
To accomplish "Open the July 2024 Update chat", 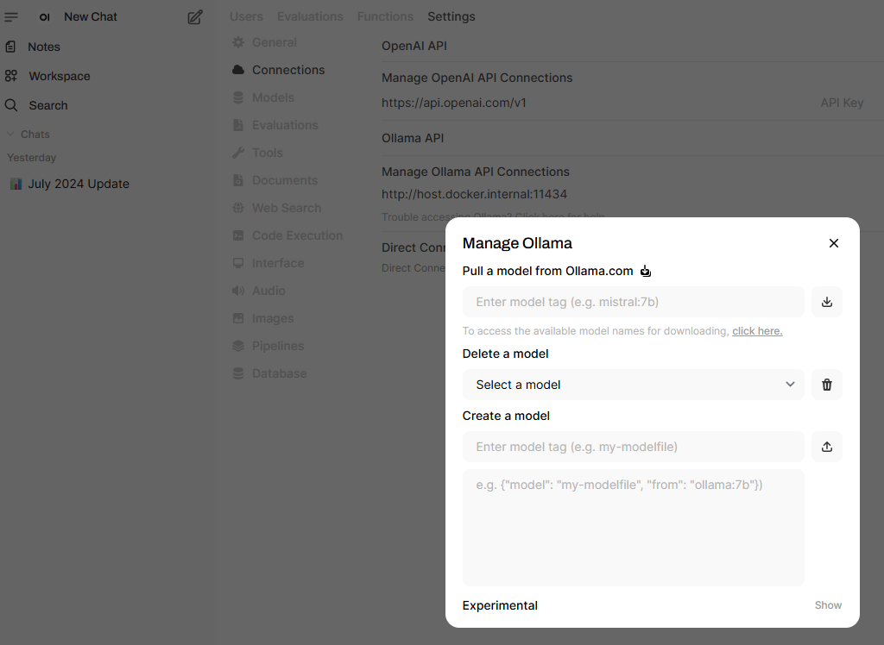I will coord(78,184).
